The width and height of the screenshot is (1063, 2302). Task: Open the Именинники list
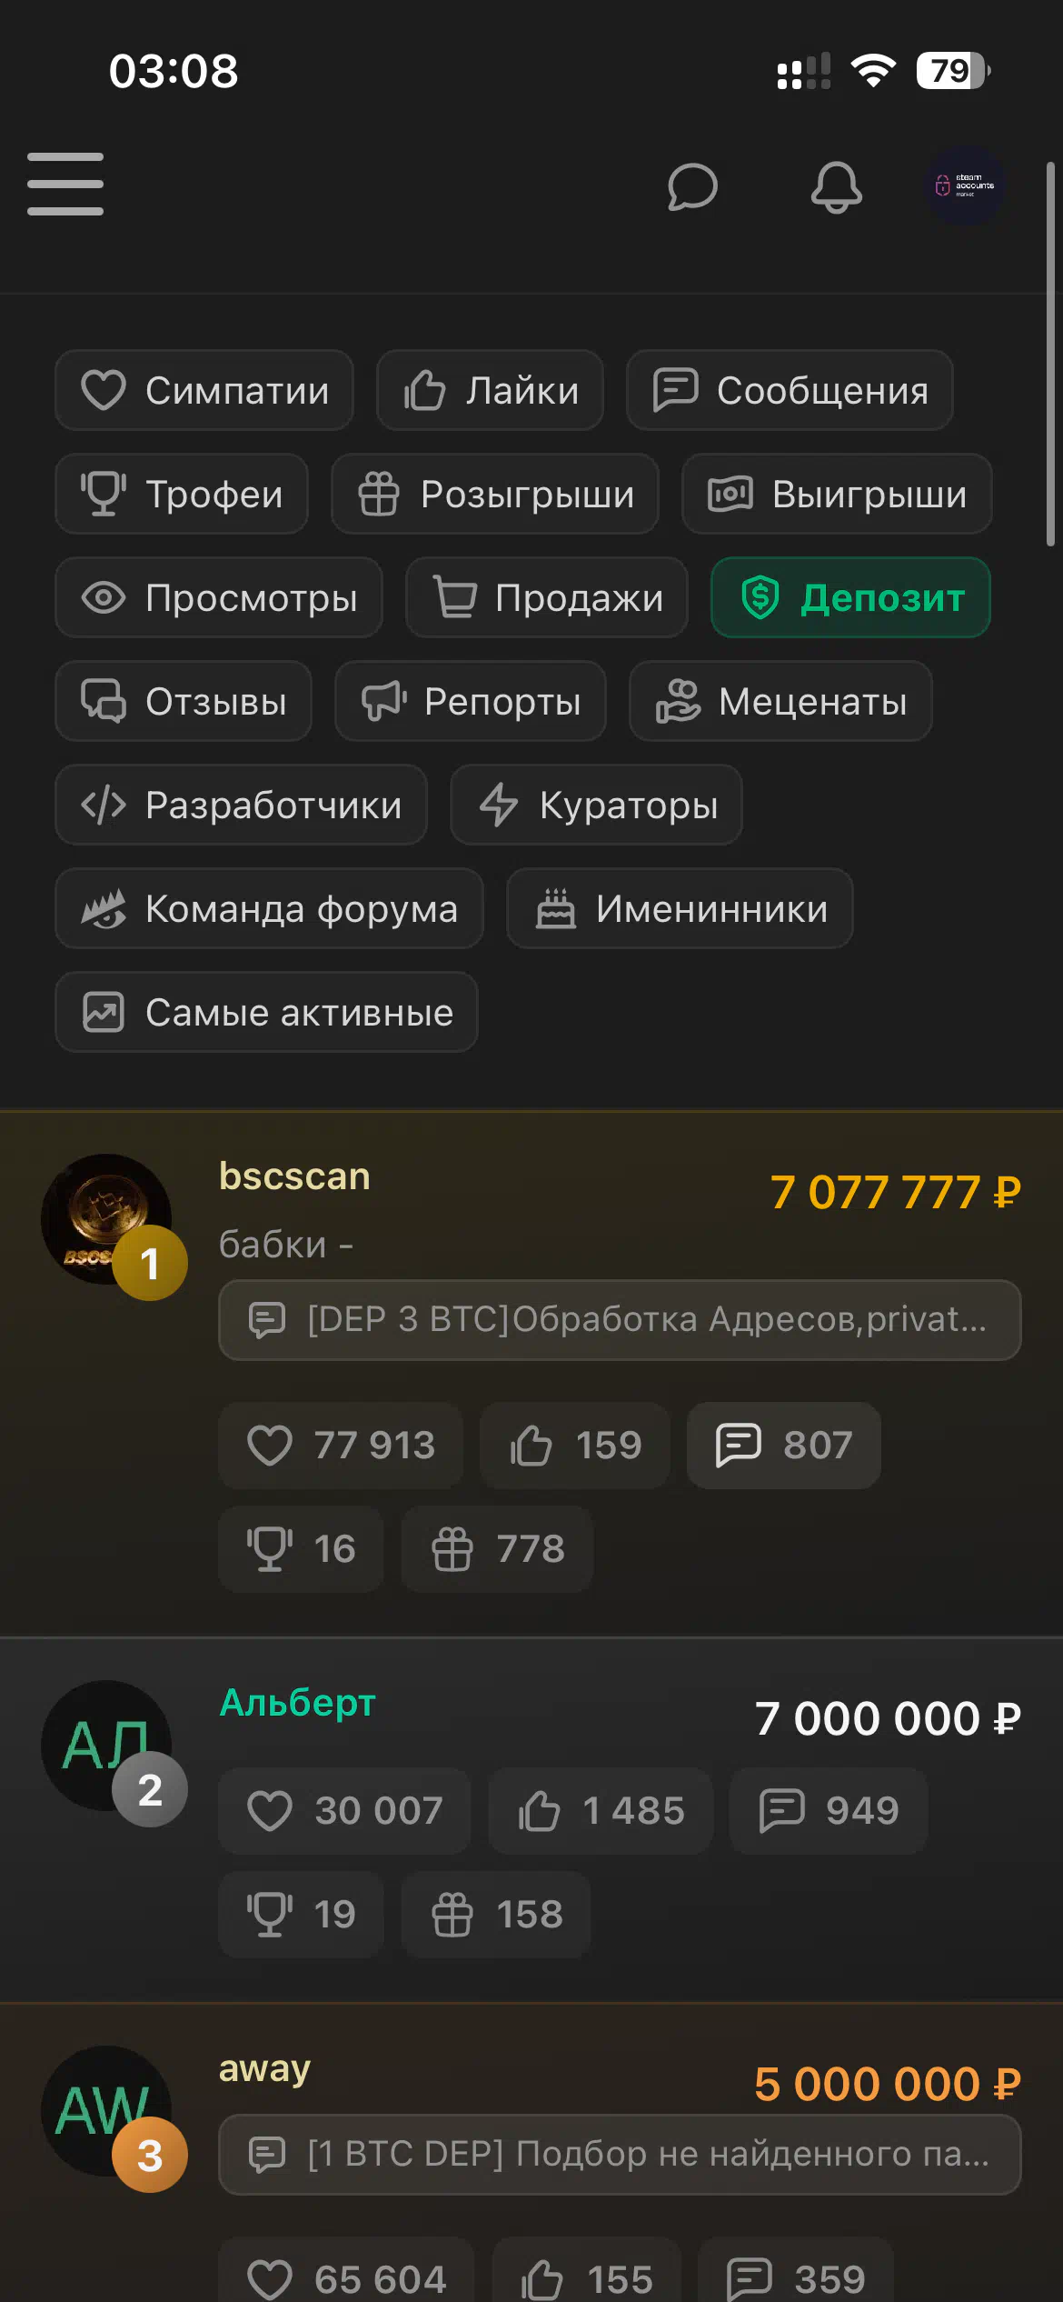(x=680, y=908)
